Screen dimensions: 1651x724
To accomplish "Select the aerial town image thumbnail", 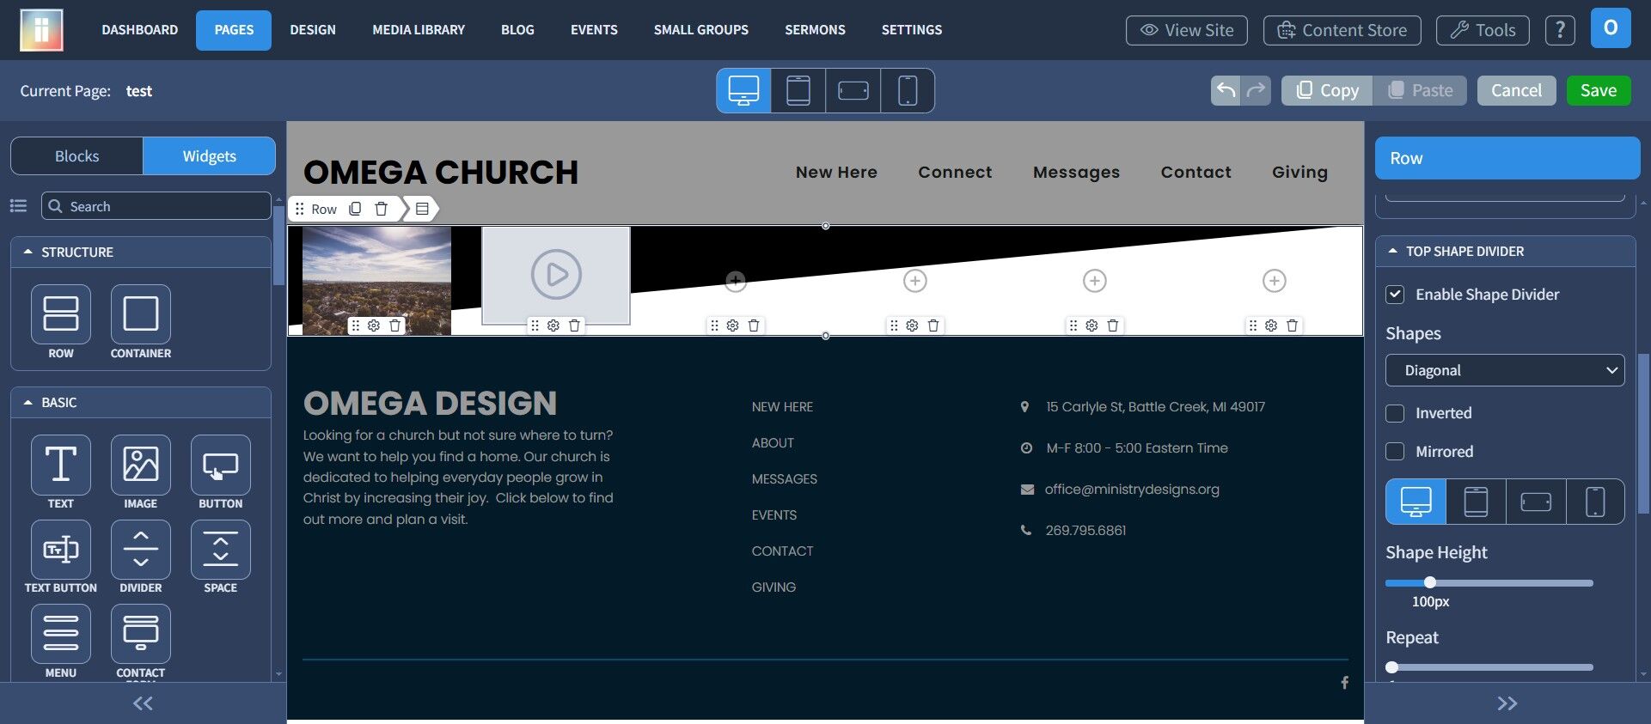I will pos(376,280).
